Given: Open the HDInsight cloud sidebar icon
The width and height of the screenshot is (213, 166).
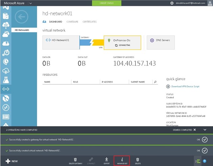Looking at the screenshot, I should click(x=6, y=25).
